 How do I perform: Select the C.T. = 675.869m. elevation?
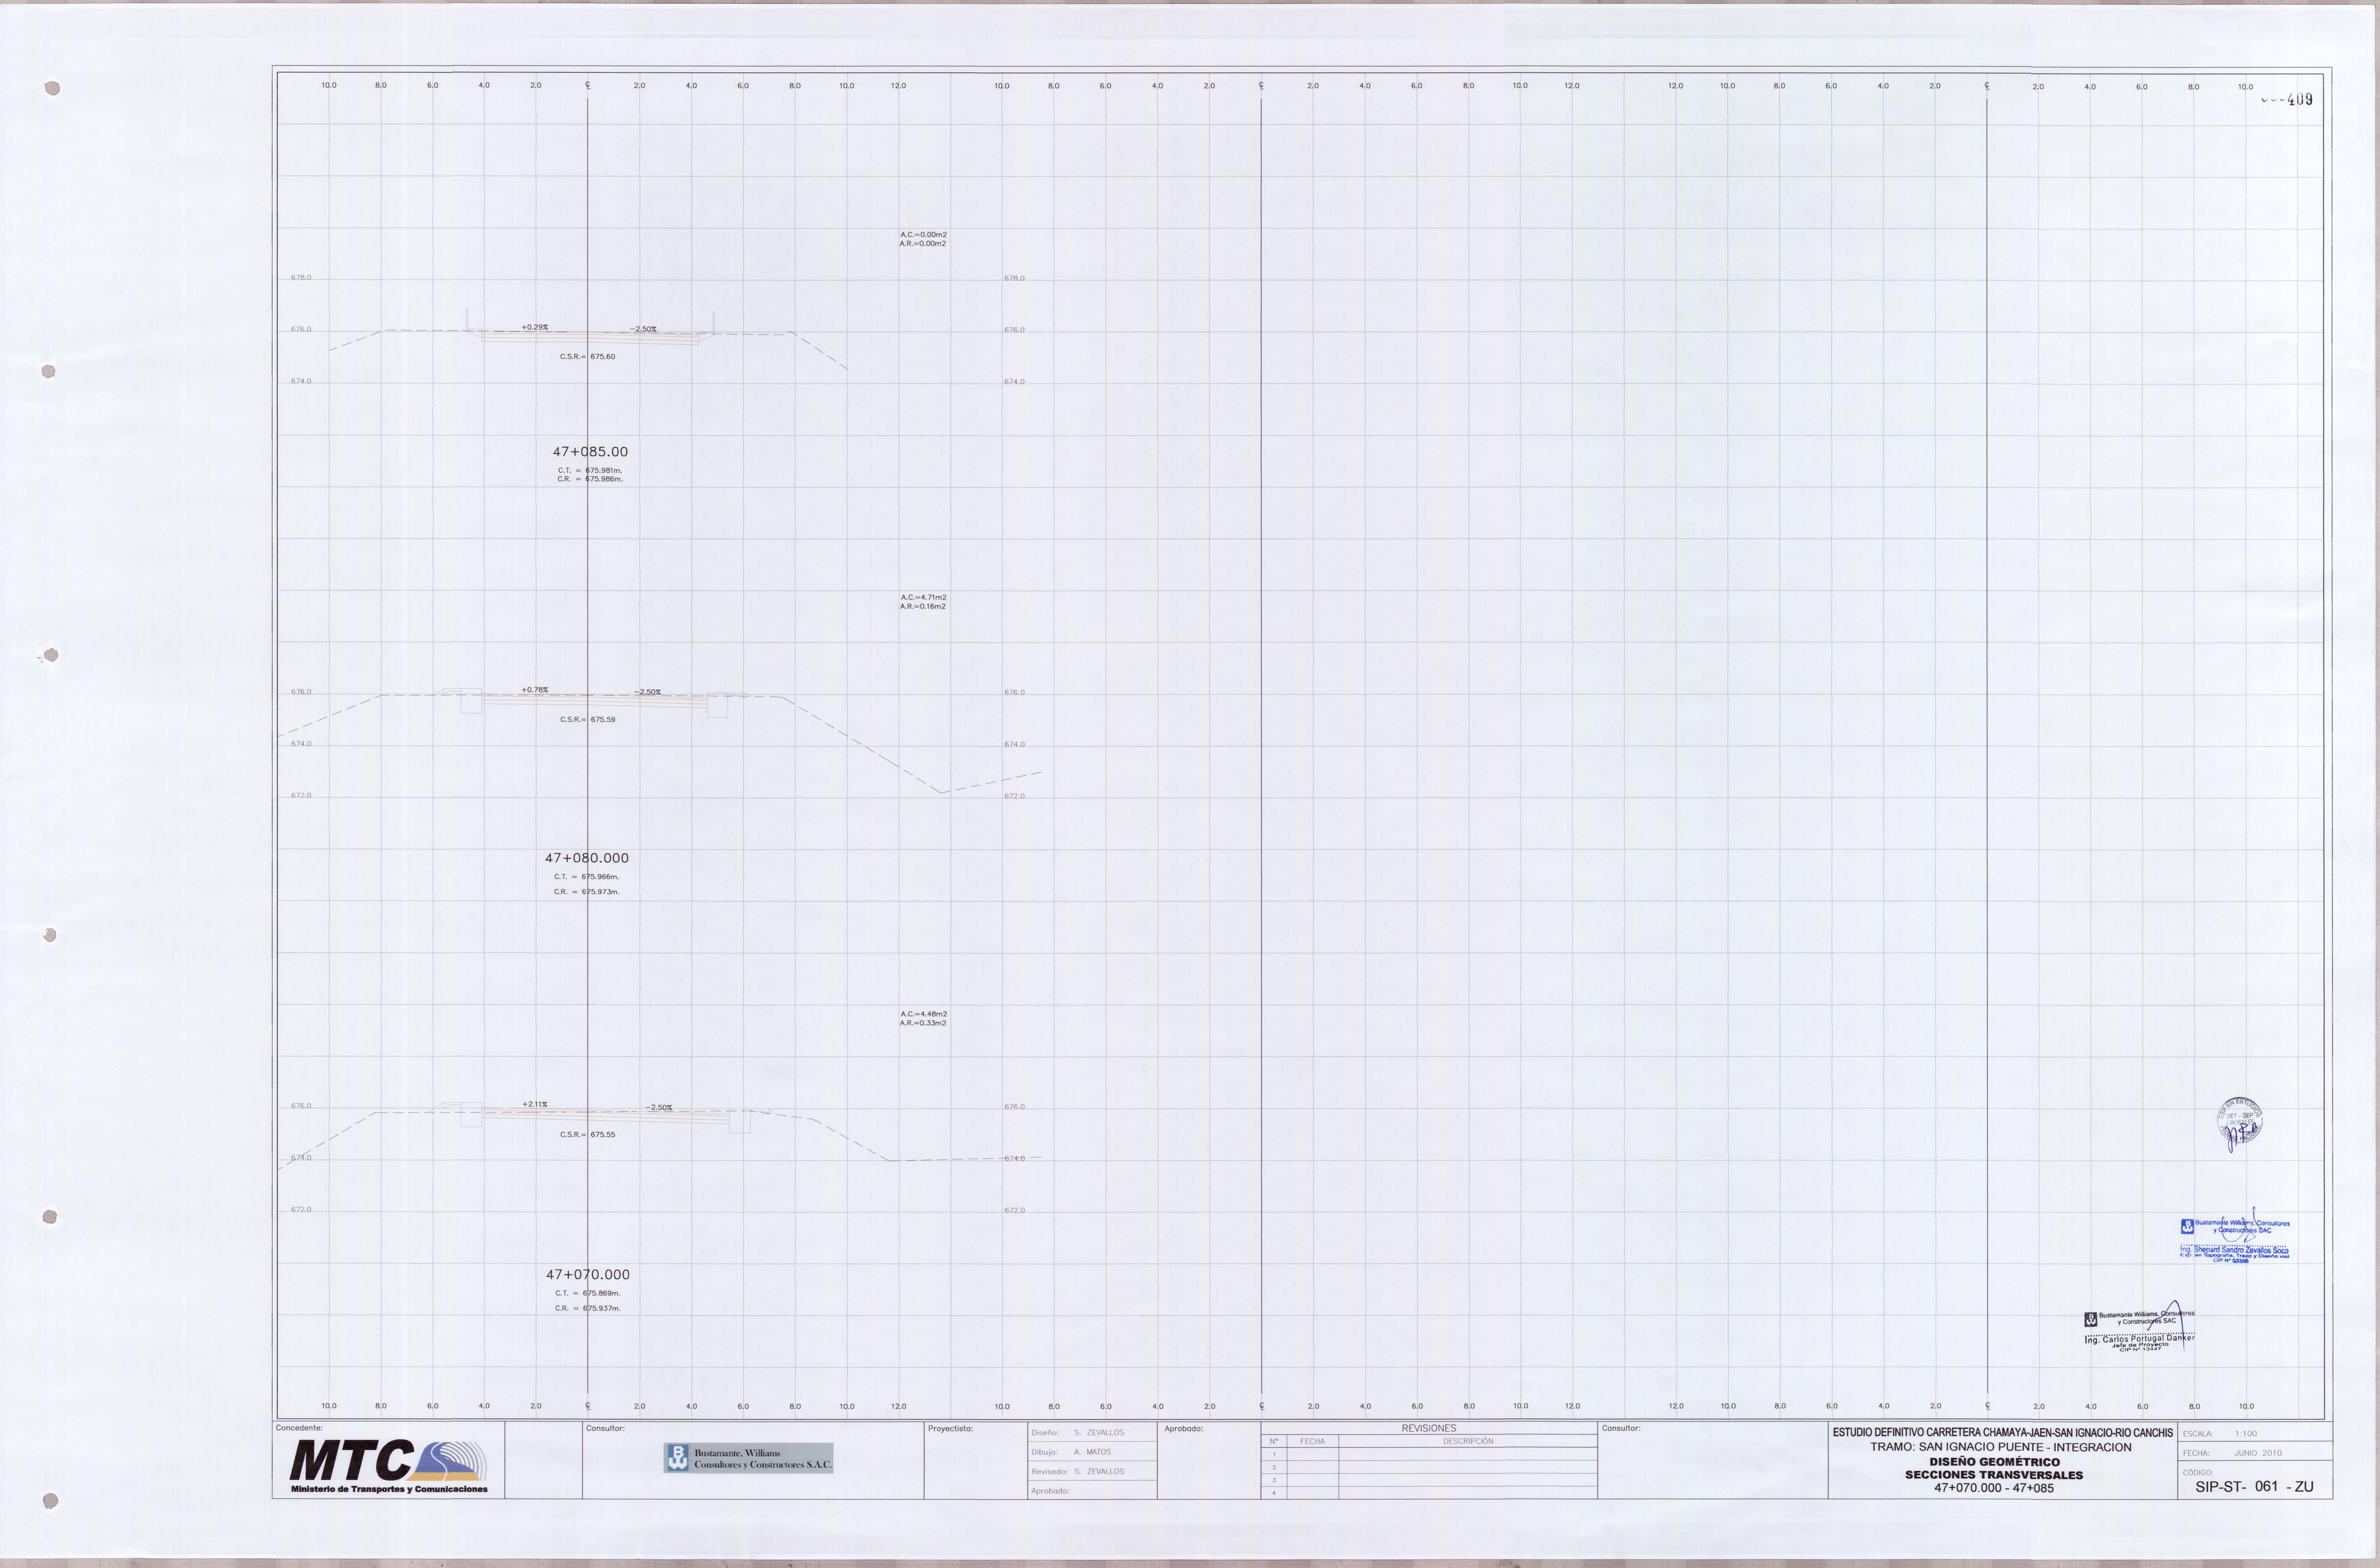click(588, 1294)
